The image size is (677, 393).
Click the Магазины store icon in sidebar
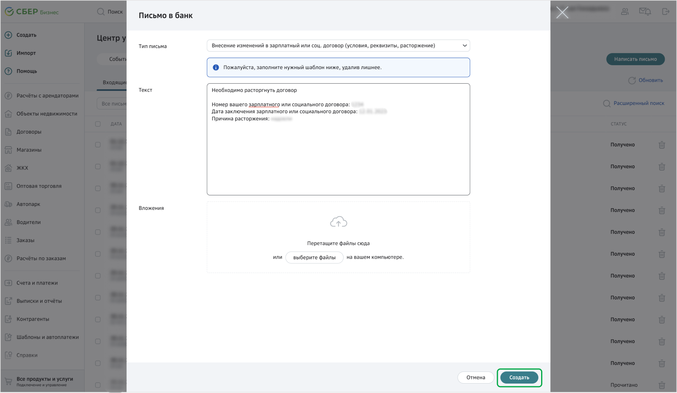tap(8, 150)
